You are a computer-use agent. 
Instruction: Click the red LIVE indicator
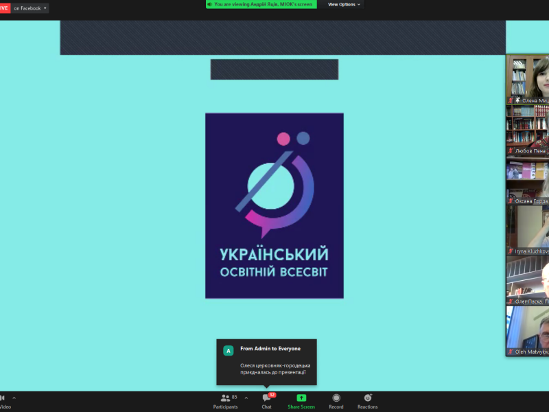pyautogui.click(x=4, y=8)
